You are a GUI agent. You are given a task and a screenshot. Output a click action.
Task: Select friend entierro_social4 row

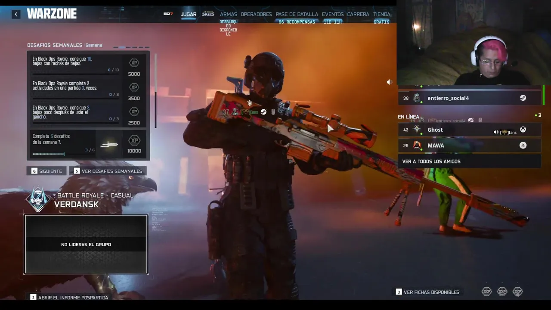tap(469, 98)
